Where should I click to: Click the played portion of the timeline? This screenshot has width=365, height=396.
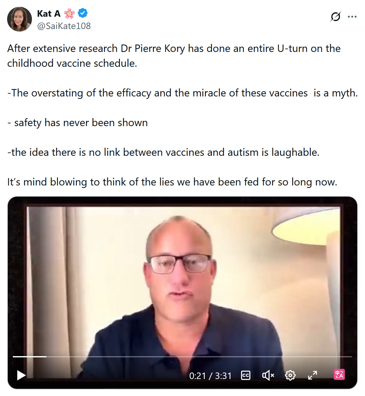(x=29, y=357)
